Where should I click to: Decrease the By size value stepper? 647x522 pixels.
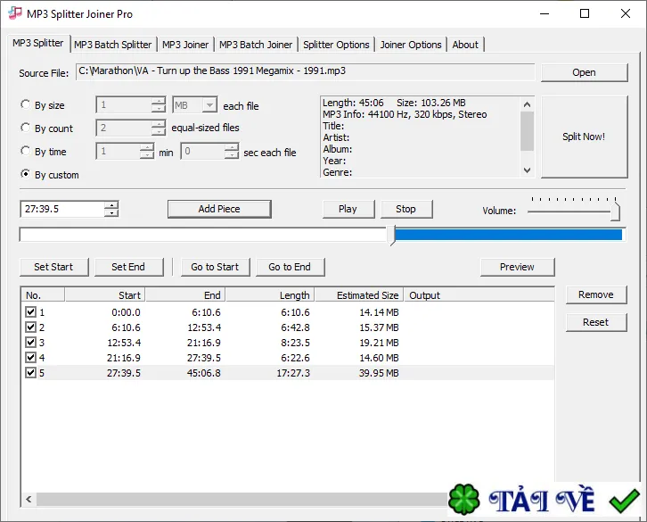coord(159,109)
